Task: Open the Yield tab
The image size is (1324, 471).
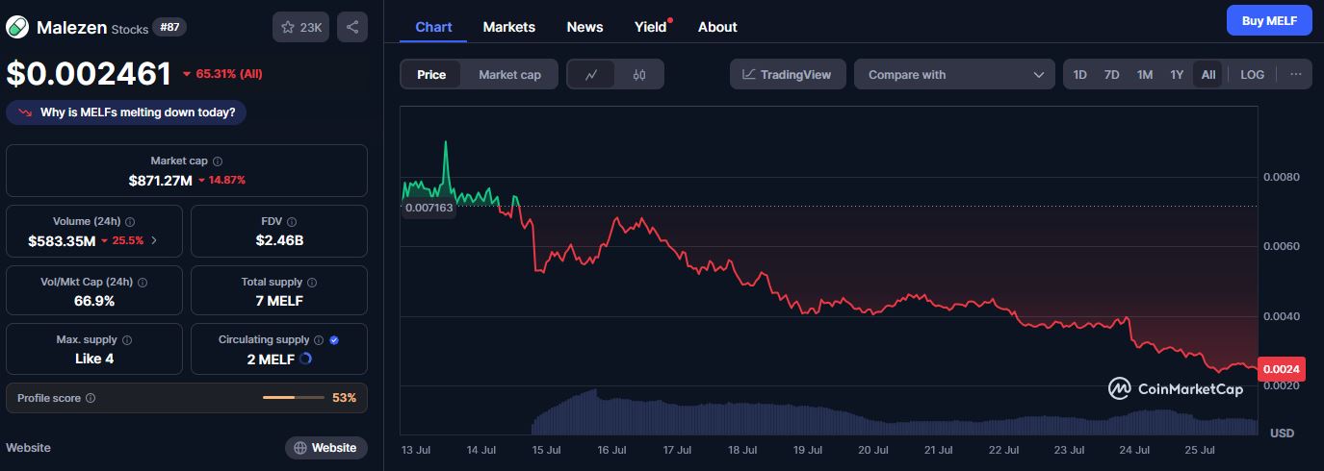Action: (651, 27)
